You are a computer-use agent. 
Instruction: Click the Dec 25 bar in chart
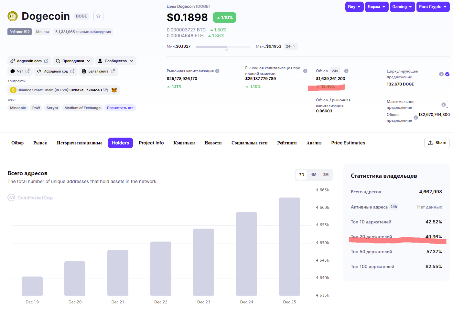point(289,246)
